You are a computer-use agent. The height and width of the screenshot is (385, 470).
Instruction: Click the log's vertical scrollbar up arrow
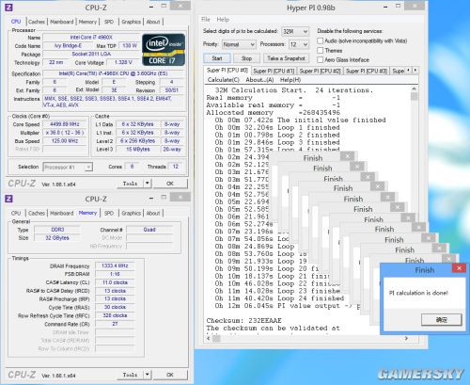click(x=414, y=89)
